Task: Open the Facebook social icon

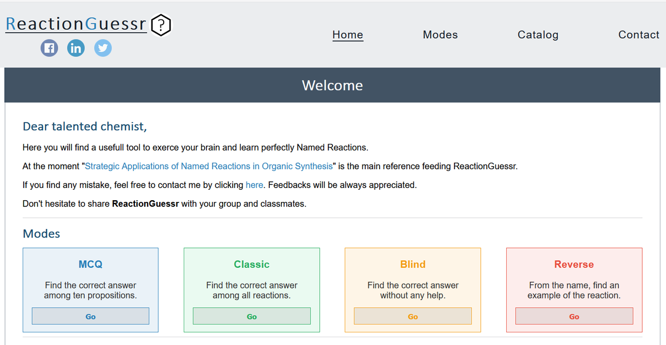Action: point(49,48)
